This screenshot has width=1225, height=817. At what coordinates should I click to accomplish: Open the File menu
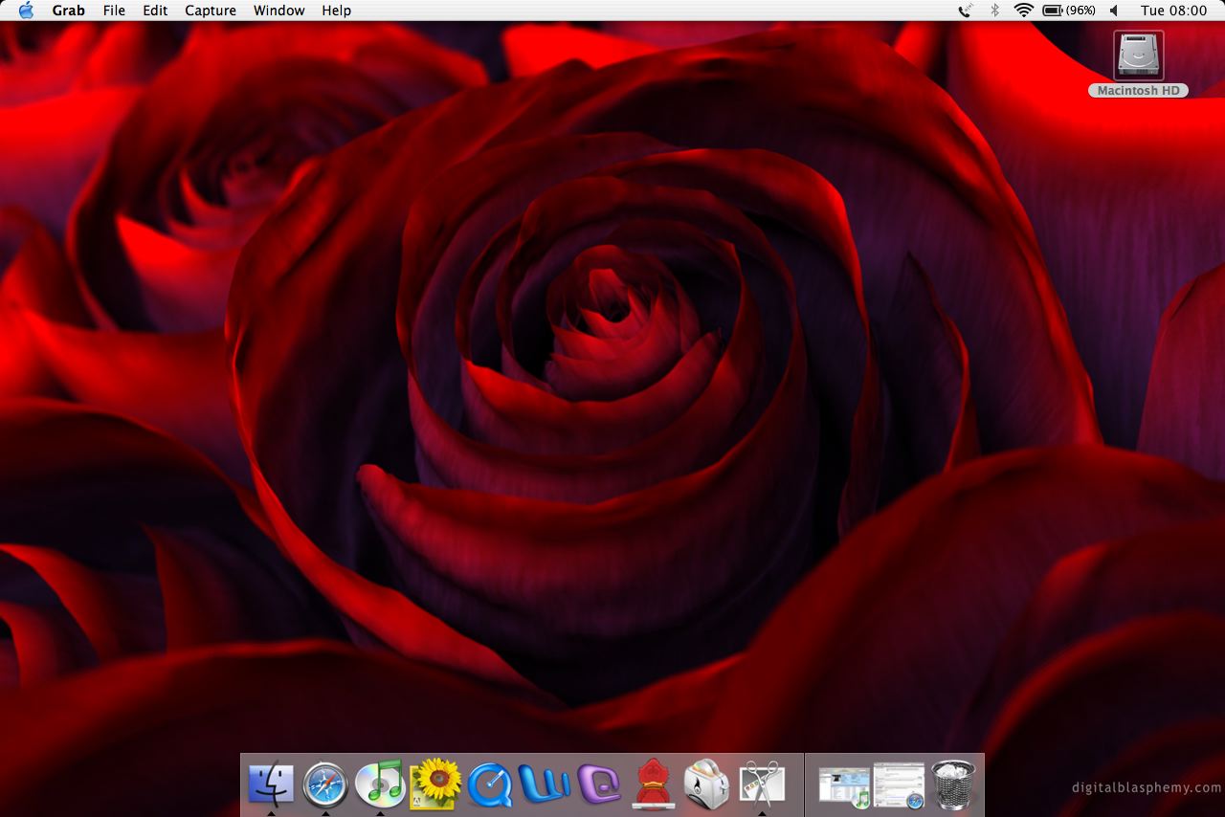114,11
